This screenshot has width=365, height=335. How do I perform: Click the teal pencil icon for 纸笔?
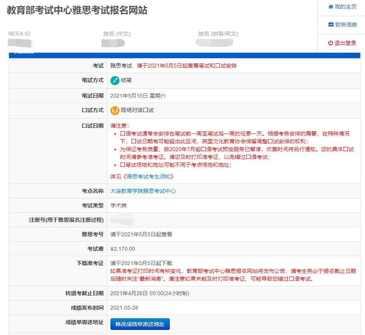(115, 80)
